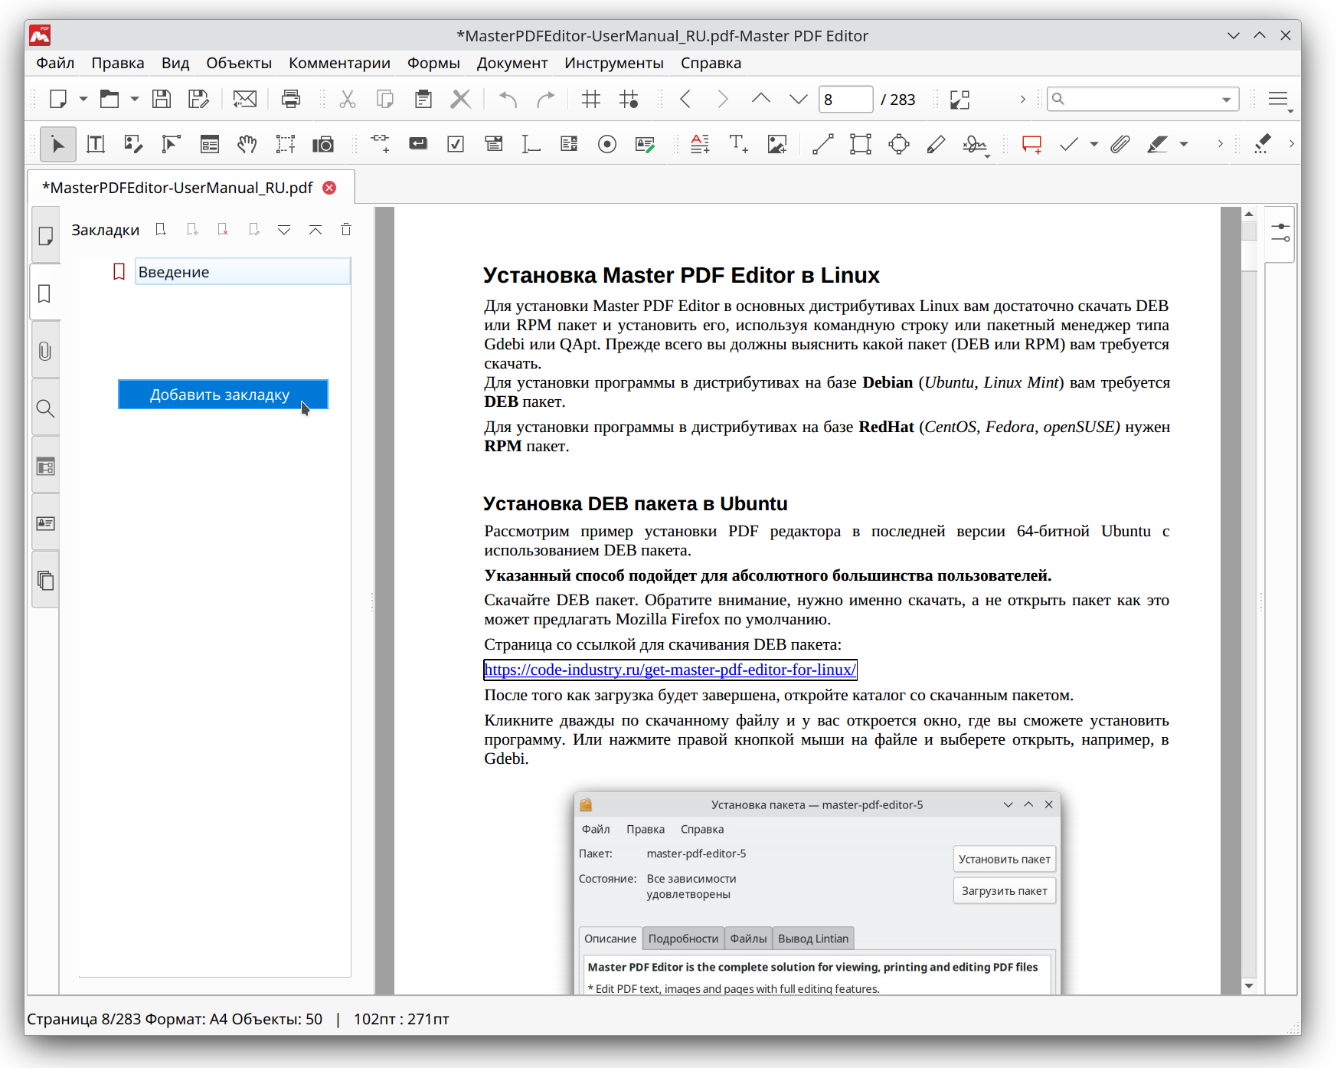Click the open file folder icon

(110, 99)
